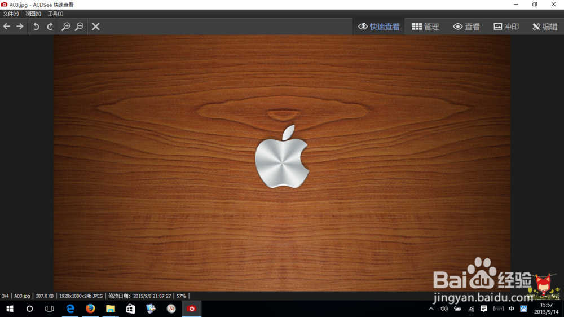Image resolution: width=564 pixels, height=317 pixels.
Task: Open Cortana search circle on taskbar
Action: click(x=29, y=309)
